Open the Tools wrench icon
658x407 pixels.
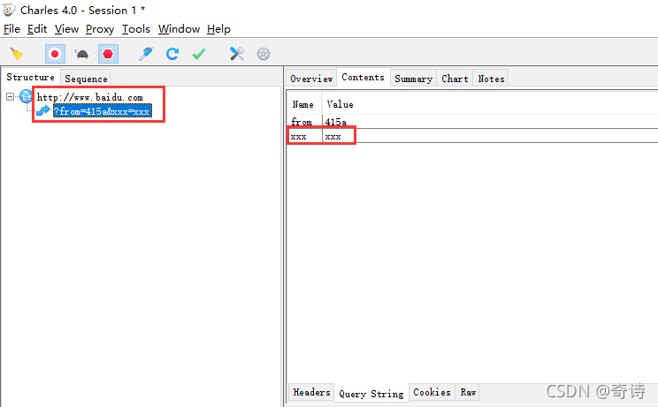click(237, 54)
